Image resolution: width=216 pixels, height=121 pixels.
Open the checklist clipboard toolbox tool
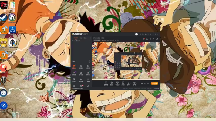point(88,66)
